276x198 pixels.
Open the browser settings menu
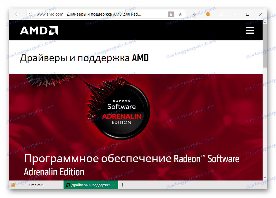221,14
